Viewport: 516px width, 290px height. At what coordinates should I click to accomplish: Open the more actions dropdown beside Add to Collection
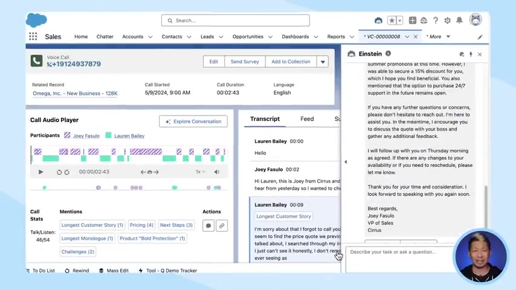(323, 62)
